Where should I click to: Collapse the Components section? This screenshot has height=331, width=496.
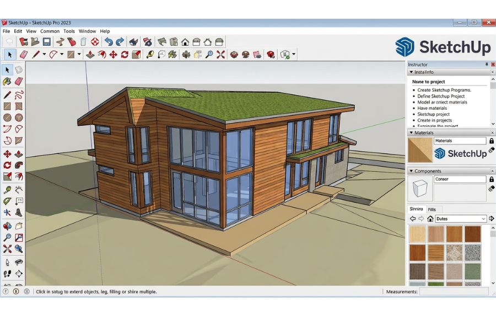pyautogui.click(x=411, y=171)
